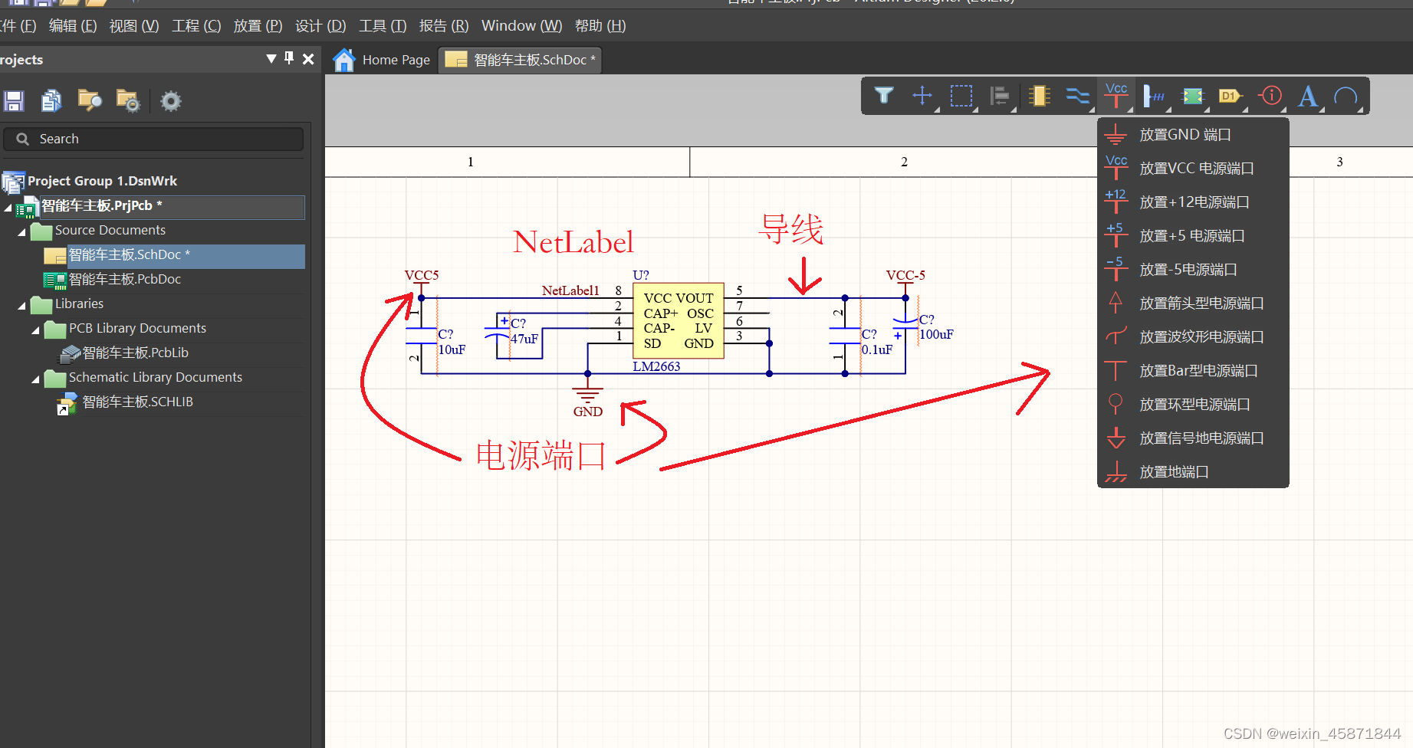This screenshot has width=1413, height=748.
Task: Select the place part tool
Action: 1039,96
